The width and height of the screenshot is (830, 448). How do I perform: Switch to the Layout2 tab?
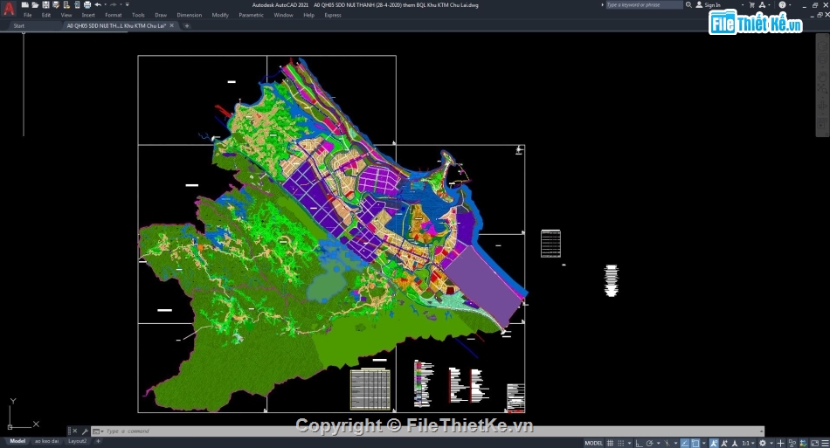coord(77,441)
